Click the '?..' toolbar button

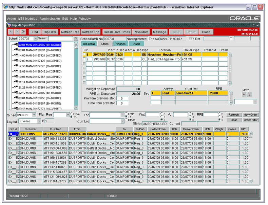(x=11, y=32)
